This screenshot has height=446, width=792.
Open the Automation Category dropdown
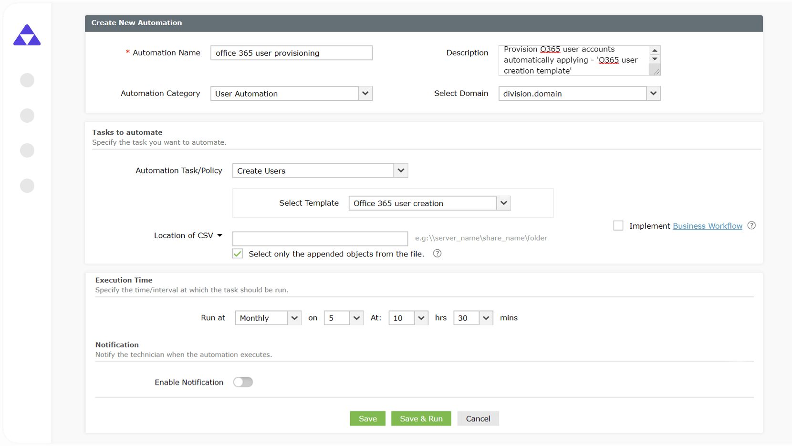pyautogui.click(x=292, y=94)
